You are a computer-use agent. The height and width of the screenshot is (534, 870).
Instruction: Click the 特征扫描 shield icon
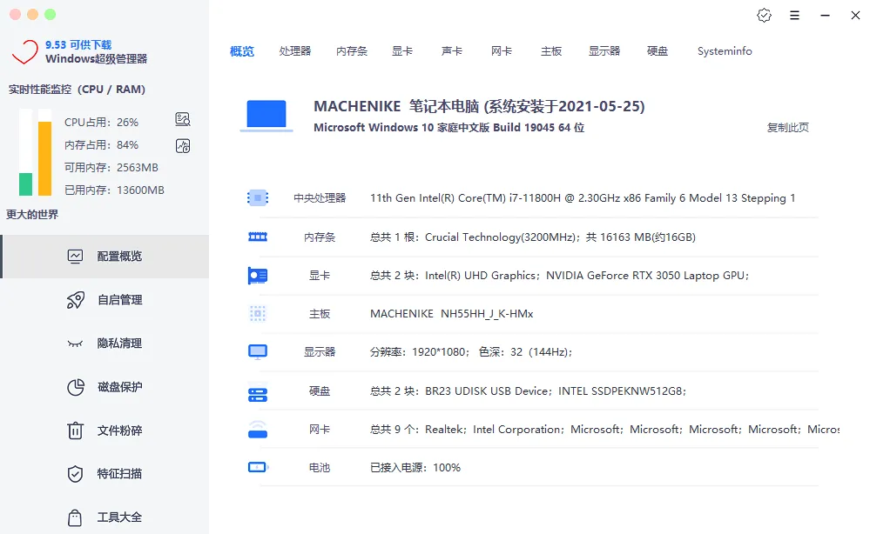click(75, 474)
